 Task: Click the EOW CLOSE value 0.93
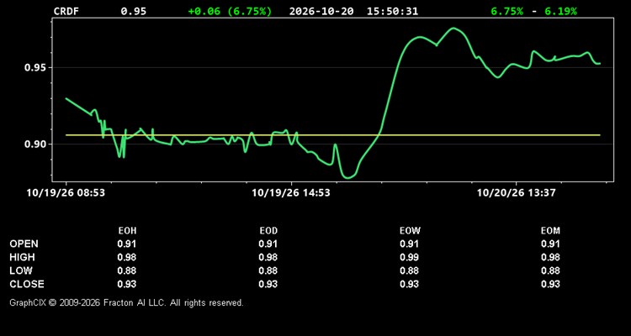coord(409,284)
